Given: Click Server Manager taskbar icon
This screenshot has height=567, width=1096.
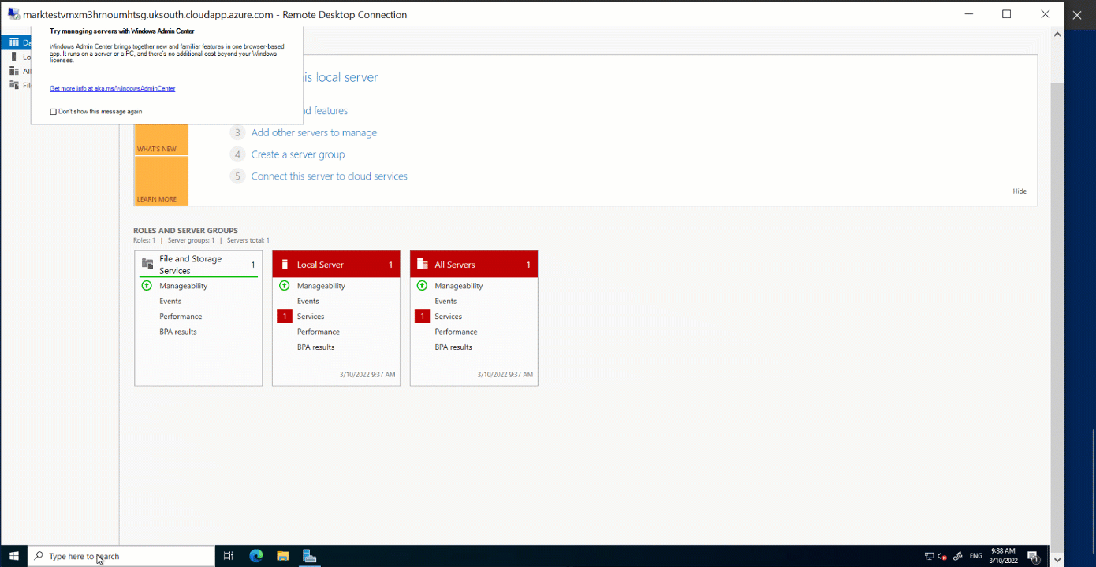Looking at the screenshot, I should [310, 556].
